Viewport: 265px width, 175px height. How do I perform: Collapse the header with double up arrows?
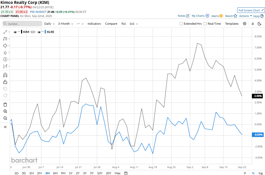pos(253,24)
